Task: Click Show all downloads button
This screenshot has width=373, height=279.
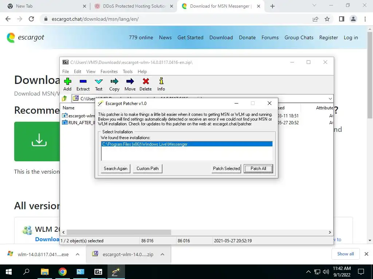Action: 345,254
